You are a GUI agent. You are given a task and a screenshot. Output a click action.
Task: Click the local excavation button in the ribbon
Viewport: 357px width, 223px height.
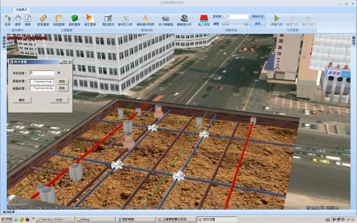(x=258, y=16)
